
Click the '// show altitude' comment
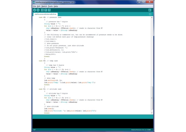51,106
